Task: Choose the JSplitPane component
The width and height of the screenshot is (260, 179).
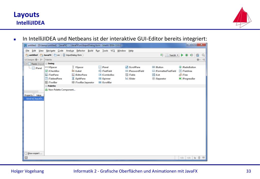Action: pos(79,79)
